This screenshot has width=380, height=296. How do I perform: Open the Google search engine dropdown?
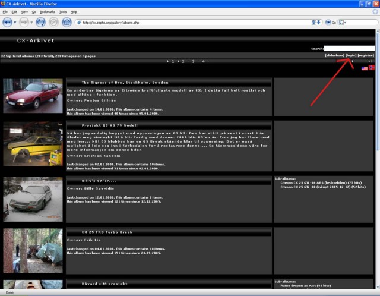[x=343, y=23]
